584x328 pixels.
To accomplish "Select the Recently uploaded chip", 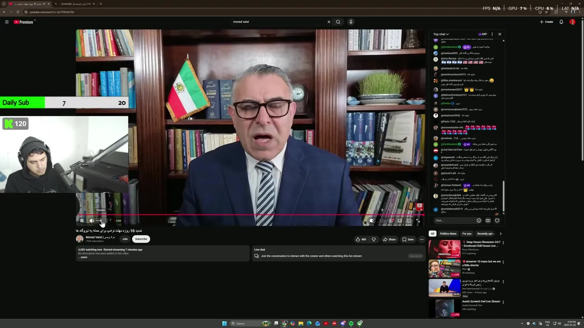I will coord(485,234).
